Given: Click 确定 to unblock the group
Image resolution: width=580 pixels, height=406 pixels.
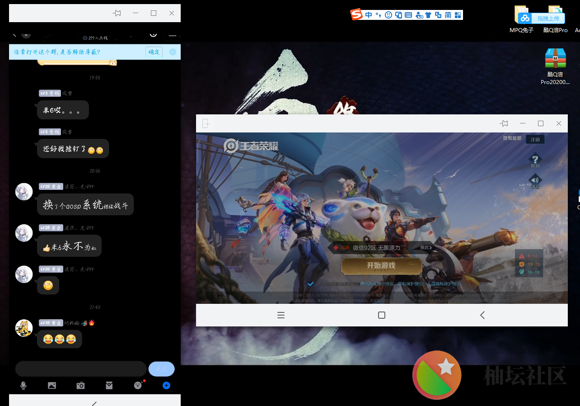Looking at the screenshot, I should [x=154, y=52].
